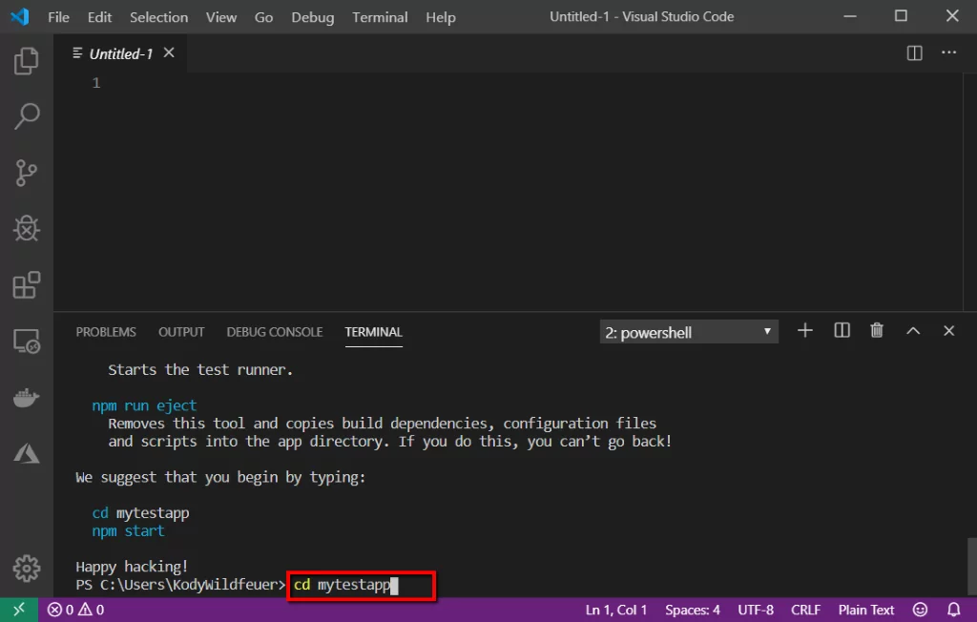977x622 pixels.
Task: Click the terminal scrollbar thumb
Action: 971,565
